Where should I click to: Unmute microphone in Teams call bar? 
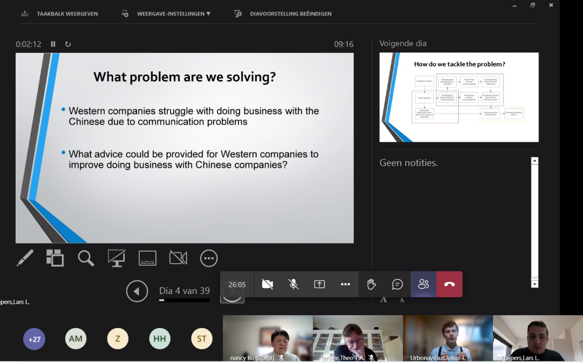(294, 284)
